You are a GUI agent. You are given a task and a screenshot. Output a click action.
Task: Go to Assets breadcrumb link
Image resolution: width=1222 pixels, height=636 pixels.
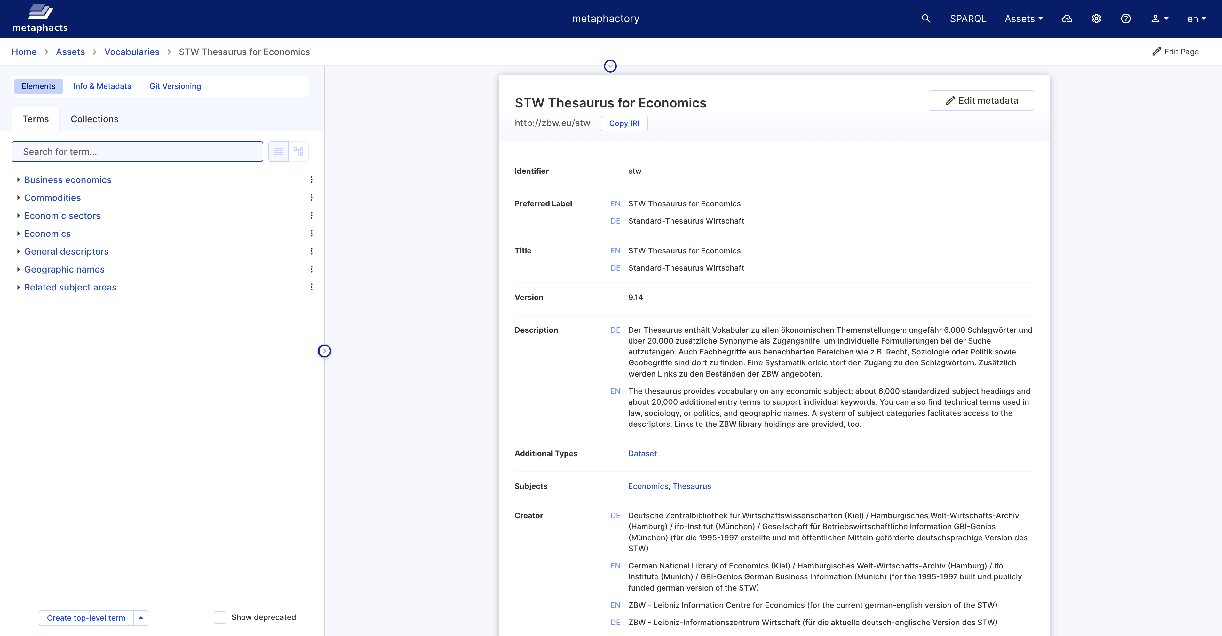[70, 52]
